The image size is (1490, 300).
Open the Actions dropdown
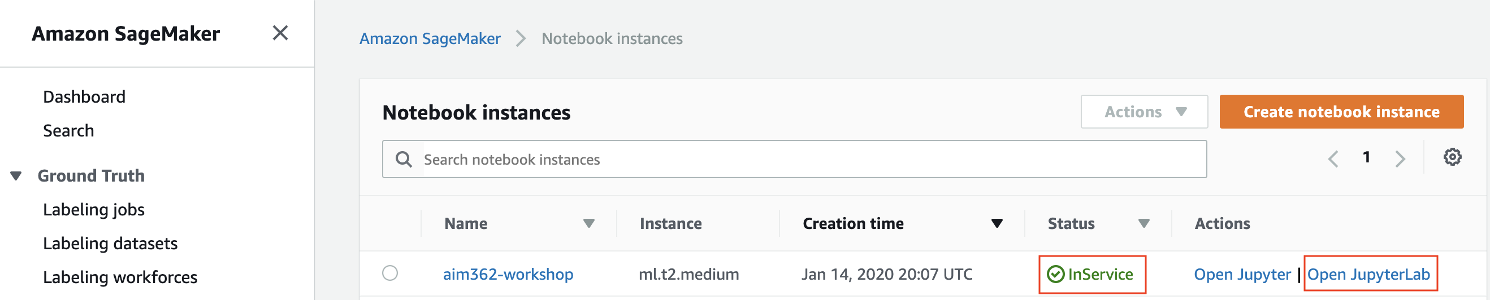1144,112
